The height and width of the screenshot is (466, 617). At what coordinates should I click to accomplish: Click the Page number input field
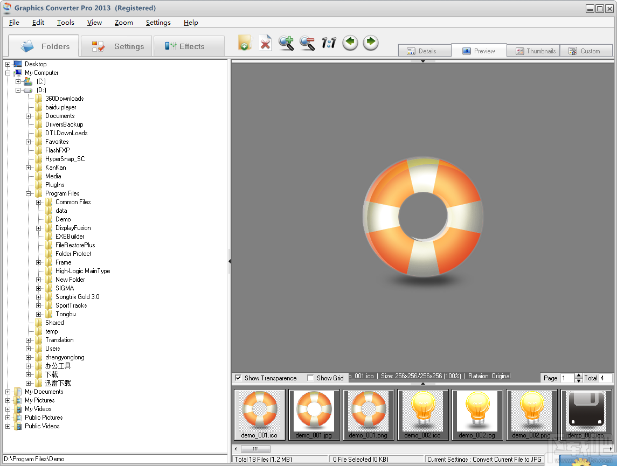(x=566, y=378)
